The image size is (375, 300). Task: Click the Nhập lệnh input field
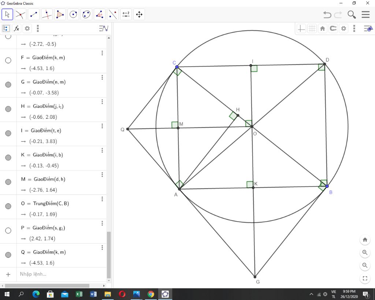point(62,274)
